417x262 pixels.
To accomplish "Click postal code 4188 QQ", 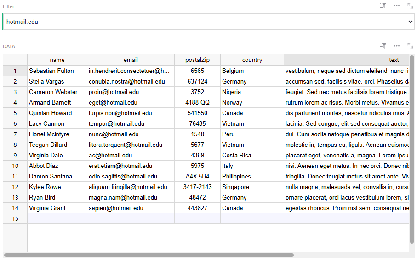I will tap(197, 102).
